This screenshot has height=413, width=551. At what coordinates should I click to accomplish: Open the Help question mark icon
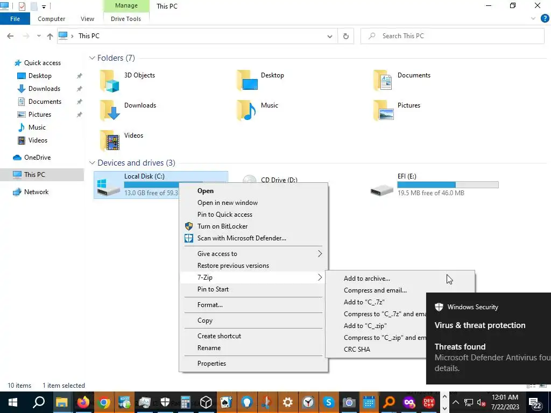click(545, 19)
